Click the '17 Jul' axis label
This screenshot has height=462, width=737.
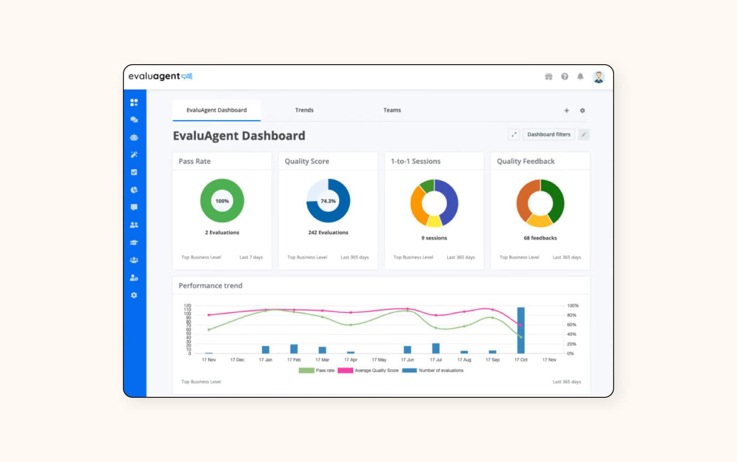pos(436,359)
